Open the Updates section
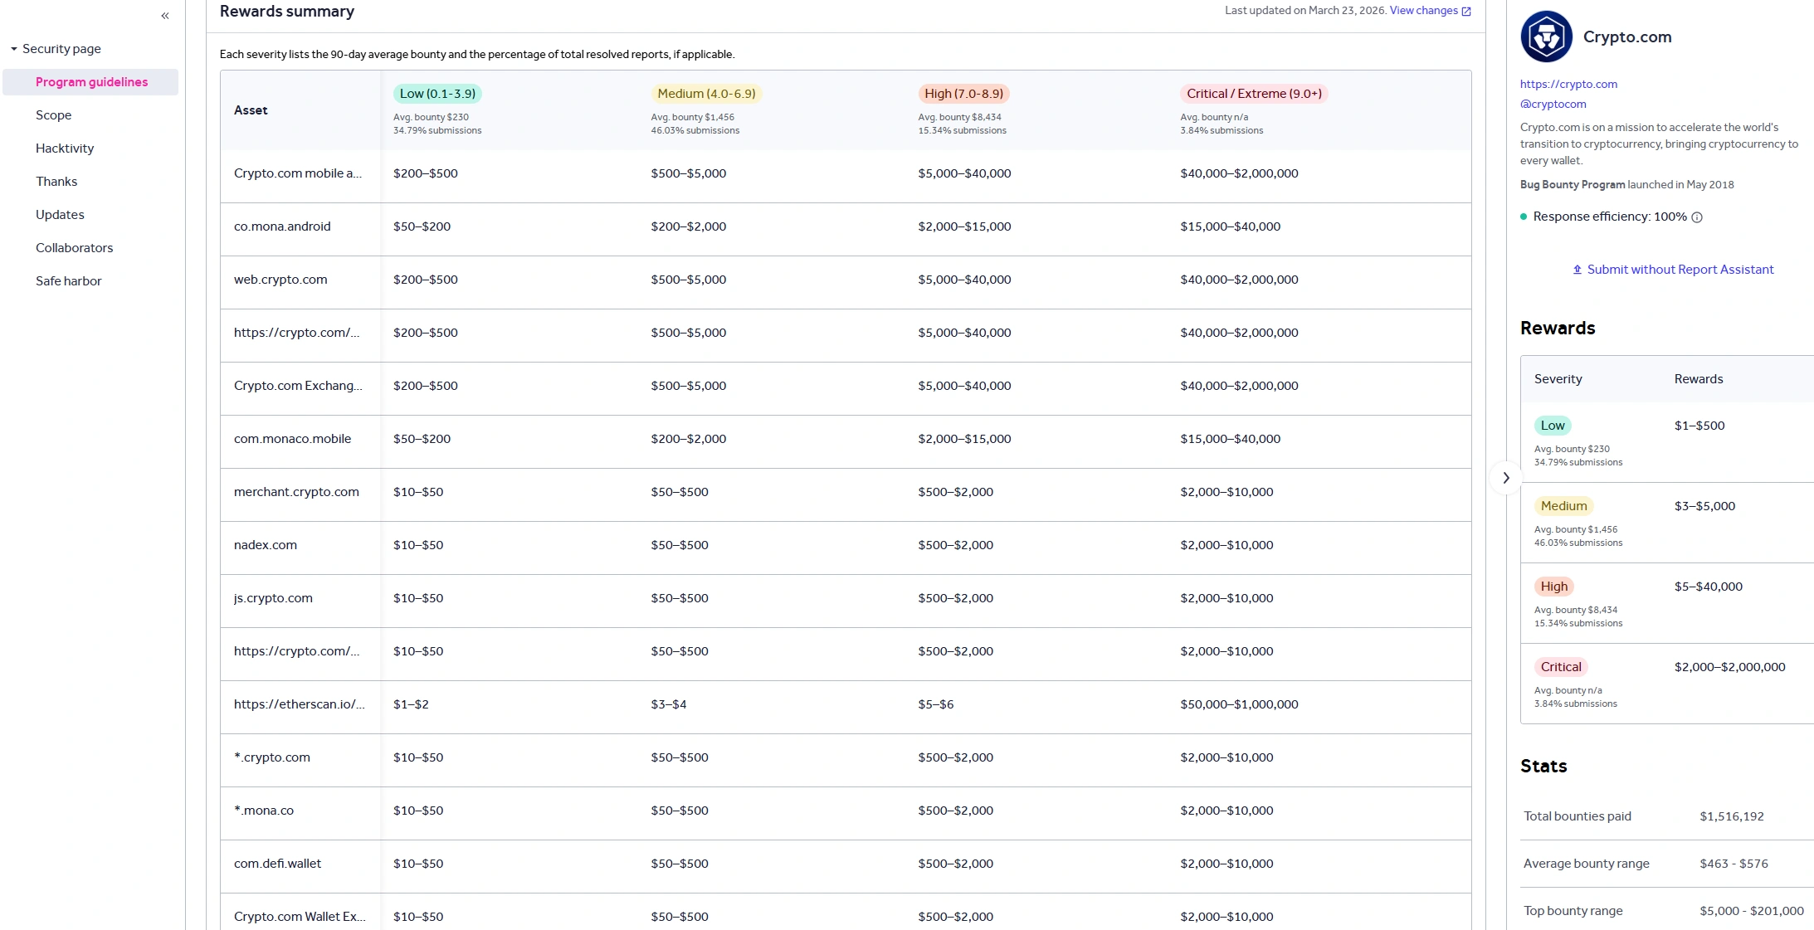Viewport: 1814px width, 930px height. [x=59, y=214]
